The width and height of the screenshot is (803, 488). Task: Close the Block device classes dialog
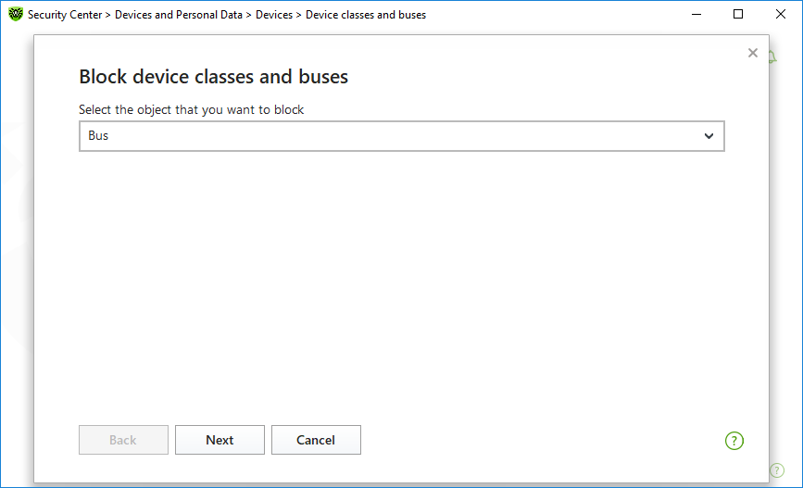753,54
